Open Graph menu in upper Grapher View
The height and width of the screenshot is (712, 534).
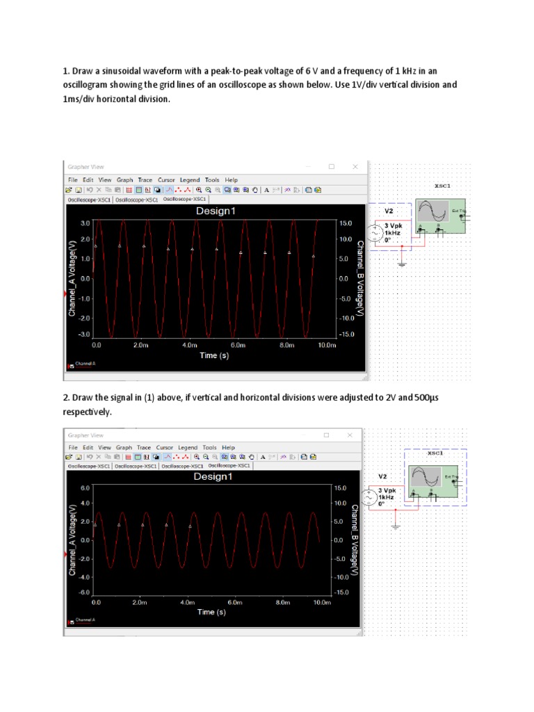coord(125,180)
